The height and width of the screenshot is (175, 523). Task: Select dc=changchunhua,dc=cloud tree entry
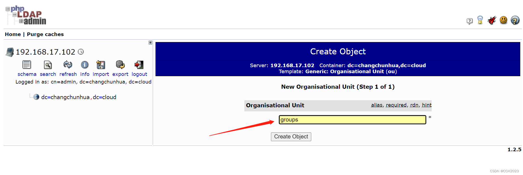coord(78,97)
